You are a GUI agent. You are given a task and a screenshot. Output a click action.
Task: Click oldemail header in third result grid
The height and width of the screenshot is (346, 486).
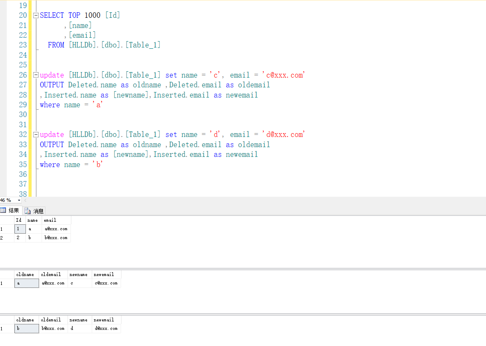pyautogui.click(x=53, y=320)
